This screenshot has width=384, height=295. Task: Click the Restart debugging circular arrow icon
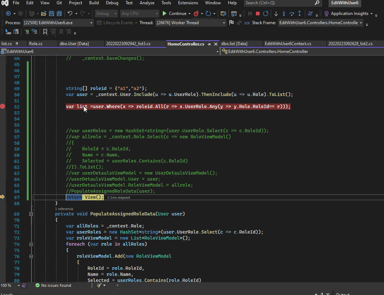[x=266, y=14]
